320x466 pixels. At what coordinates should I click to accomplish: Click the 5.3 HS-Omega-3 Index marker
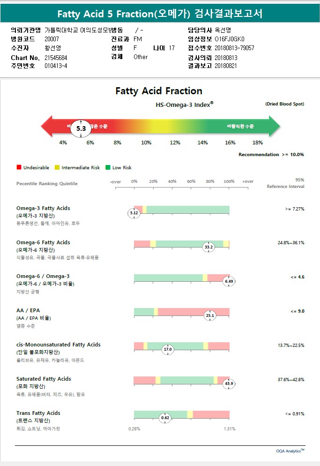81,128
